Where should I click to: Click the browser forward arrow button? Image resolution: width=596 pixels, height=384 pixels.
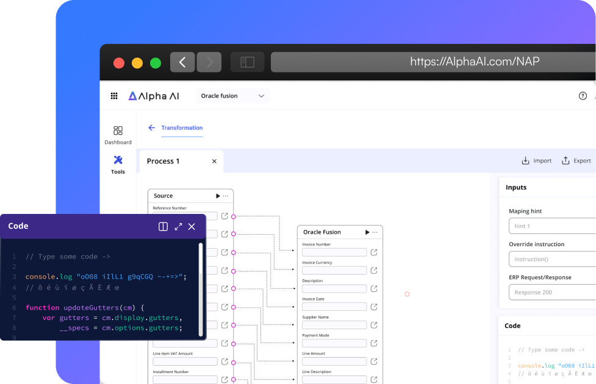(x=209, y=62)
